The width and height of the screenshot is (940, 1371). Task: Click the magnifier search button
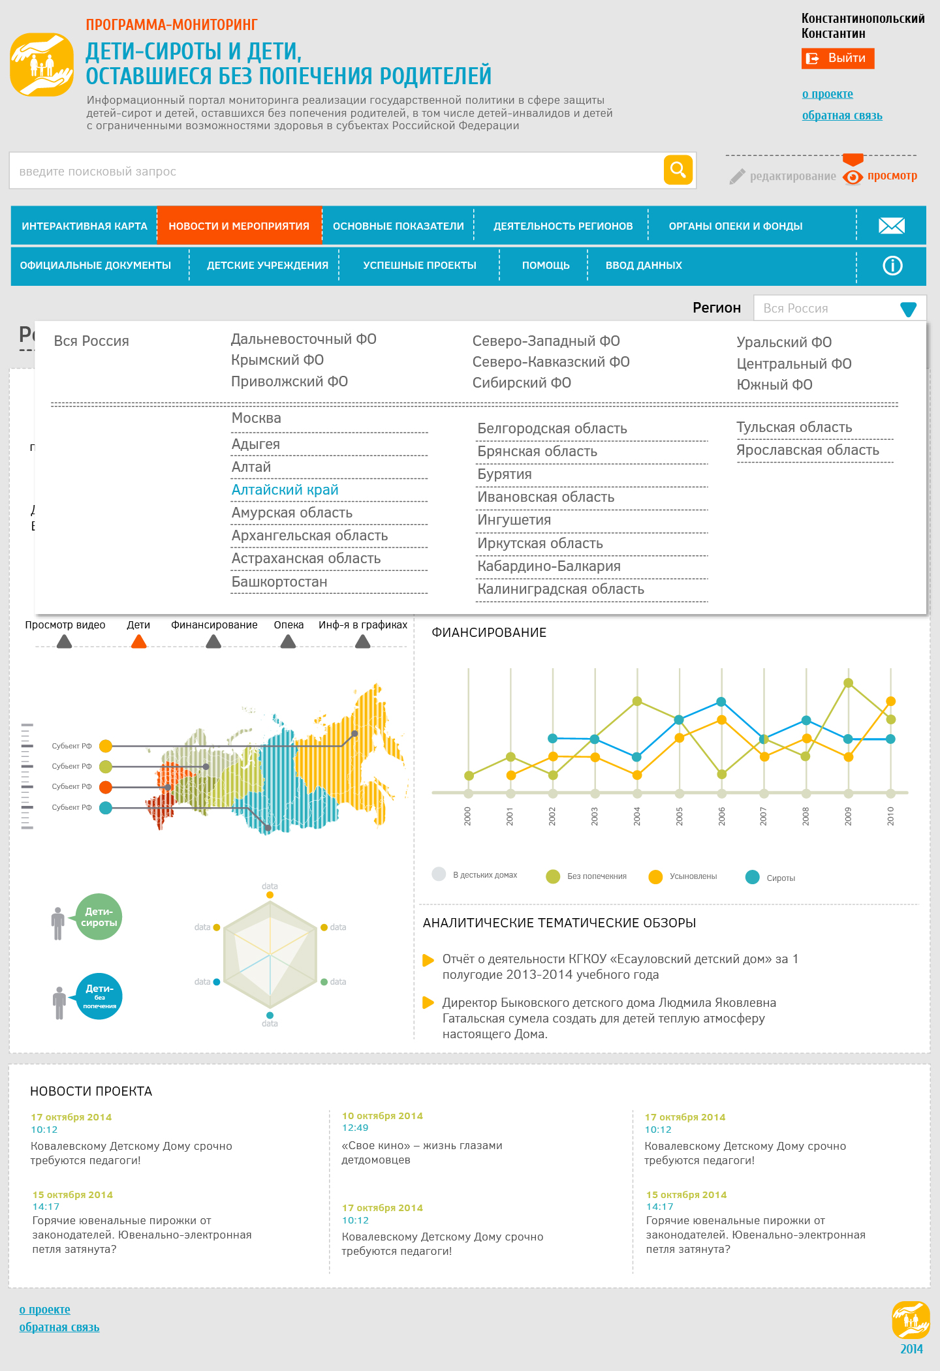click(x=678, y=170)
